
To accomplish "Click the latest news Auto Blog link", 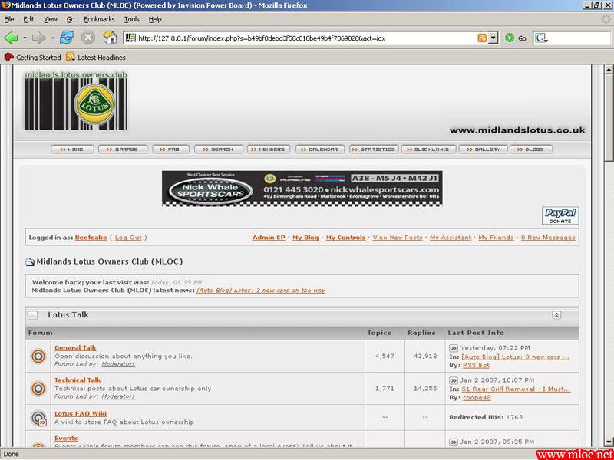I will (261, 291).
